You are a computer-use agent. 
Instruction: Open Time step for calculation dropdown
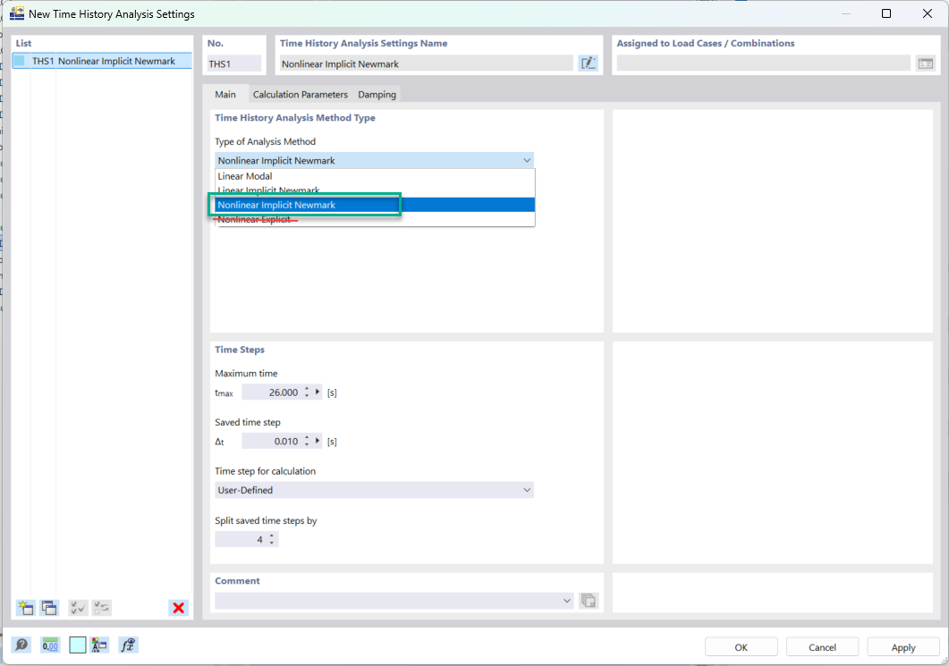point(374,490)
